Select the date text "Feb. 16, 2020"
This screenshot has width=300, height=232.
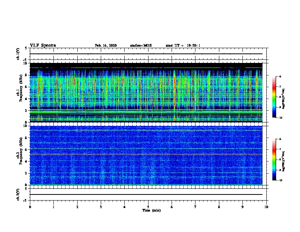pyautogui.click(x=106, y=45)
